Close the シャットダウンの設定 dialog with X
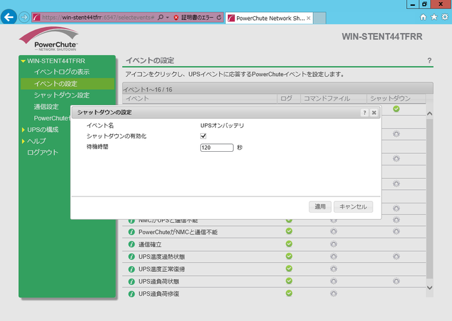 click(374, 112)
